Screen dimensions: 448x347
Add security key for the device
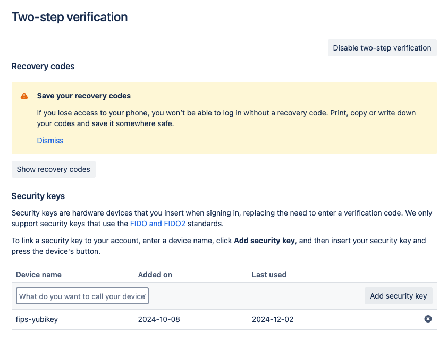(398, 296)
